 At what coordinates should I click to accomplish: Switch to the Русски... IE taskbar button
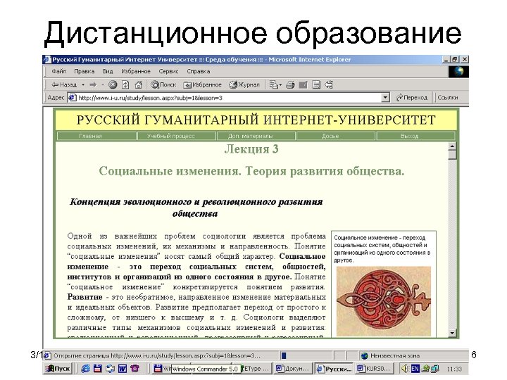click(334, 369)
